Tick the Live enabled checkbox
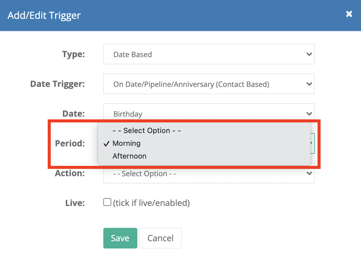The width and height of the screenshot is (361, 274). (107, 202)
